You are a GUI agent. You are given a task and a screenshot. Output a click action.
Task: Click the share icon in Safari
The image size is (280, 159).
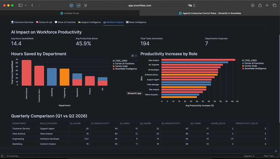point(260,5)
